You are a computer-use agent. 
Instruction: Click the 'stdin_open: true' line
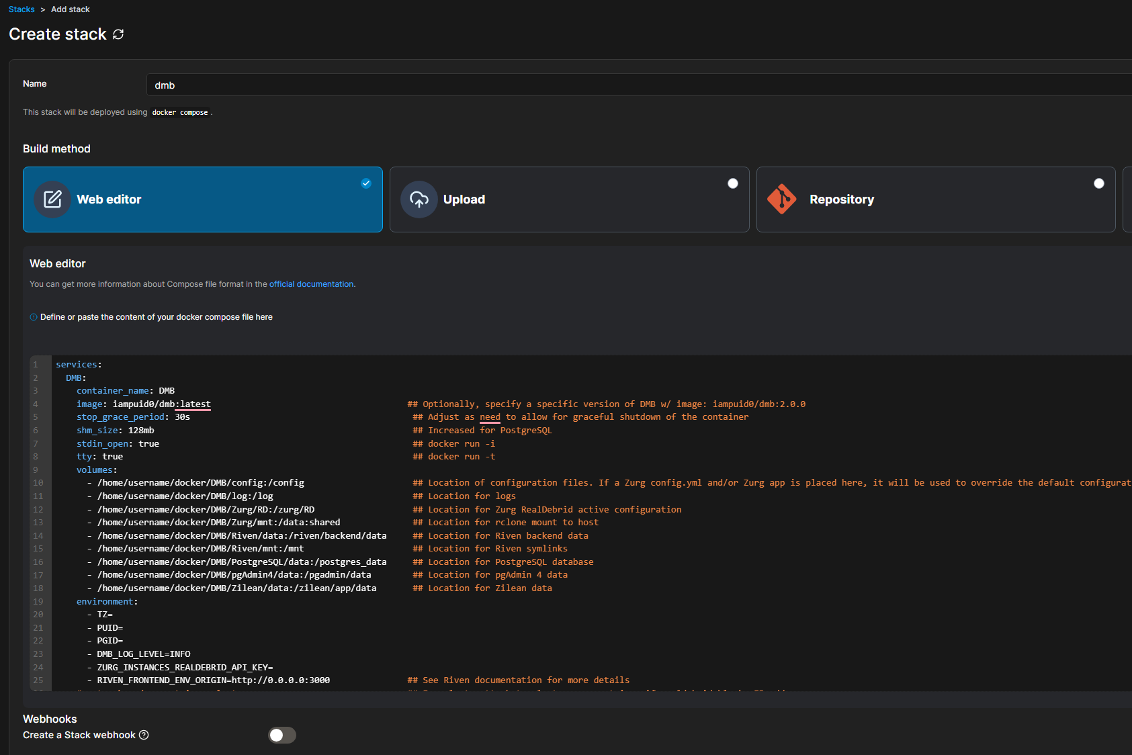click(118, 444)
